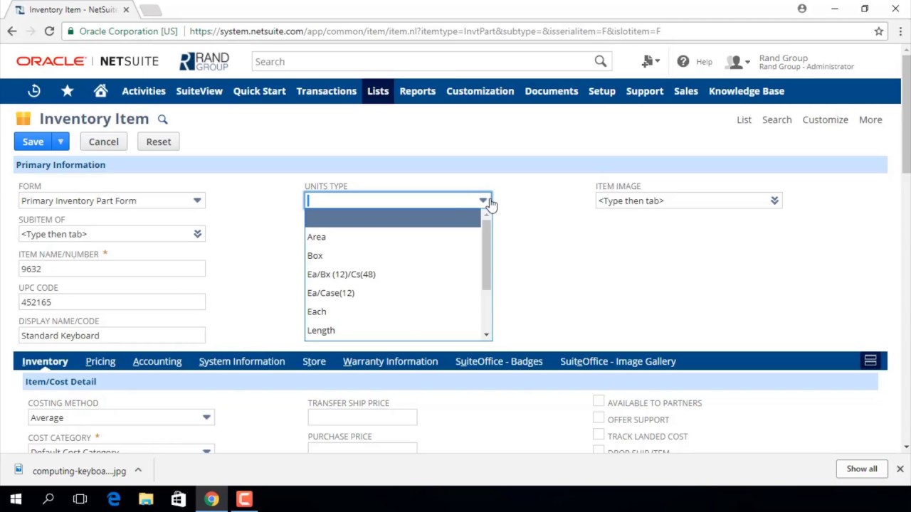Reload the page in browser
Image resolution: width=911 pixels, height=512 pixels.
pos(49,31)
